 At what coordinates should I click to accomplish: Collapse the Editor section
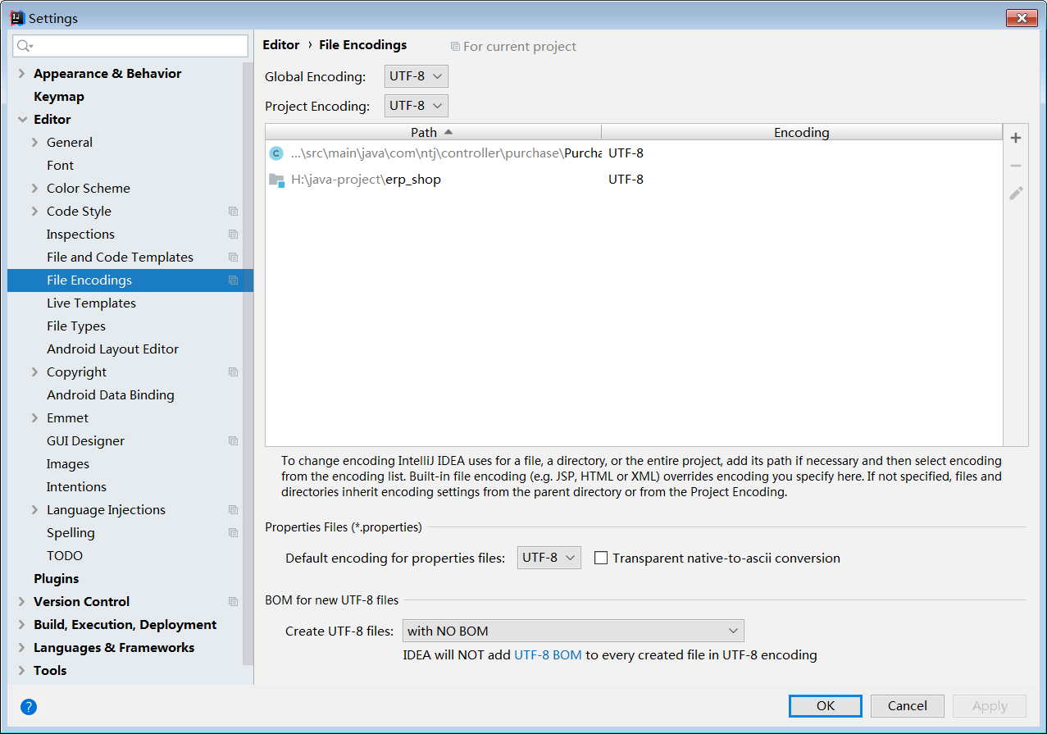(x=21, y=120)
